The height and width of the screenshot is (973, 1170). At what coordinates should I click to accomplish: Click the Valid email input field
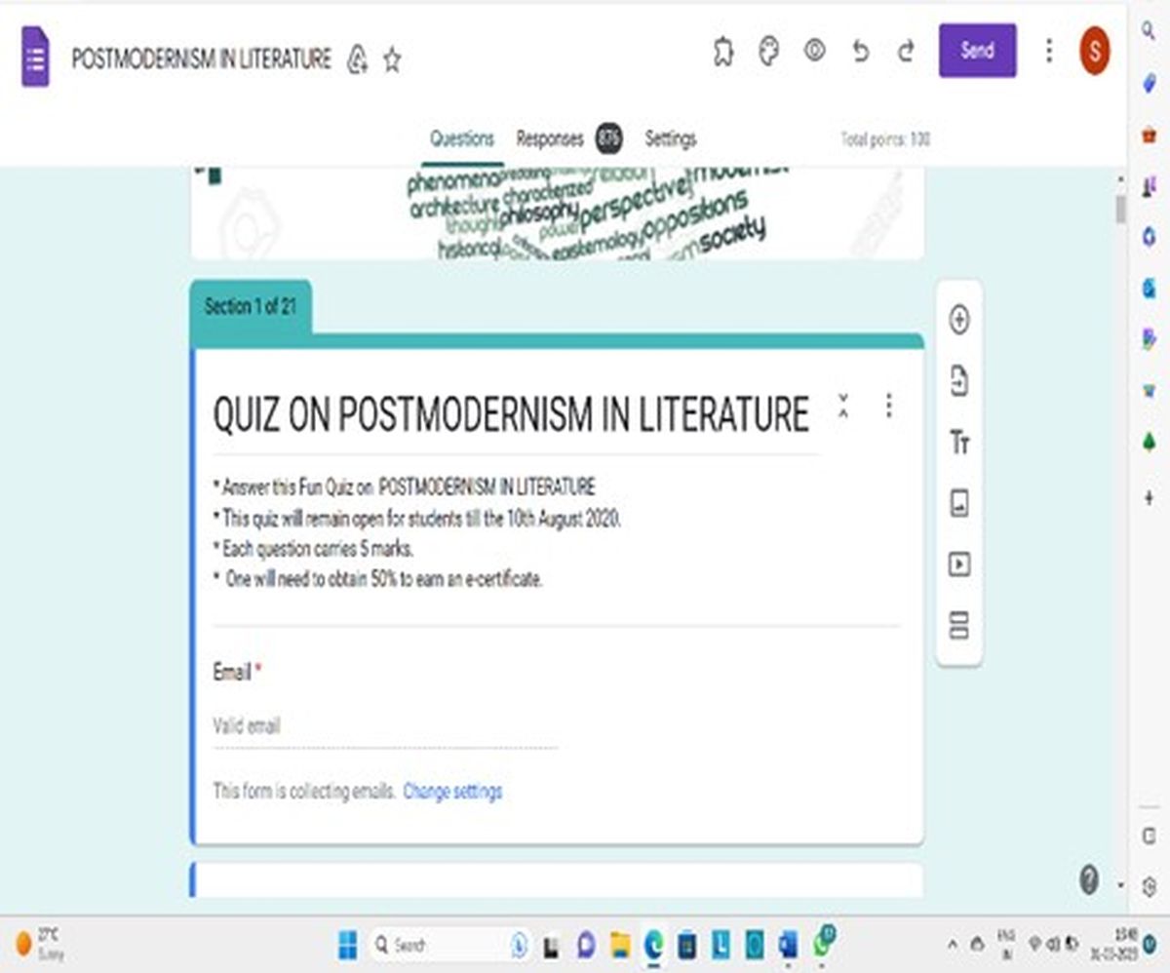coord(384,726)
